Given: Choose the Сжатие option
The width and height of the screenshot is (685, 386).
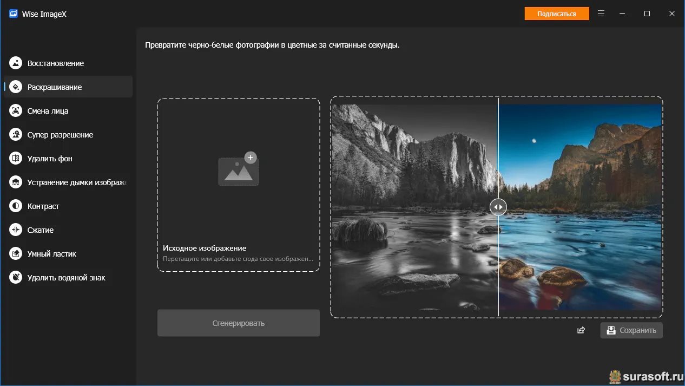Looking at the screenshot, I should (68, 230).
